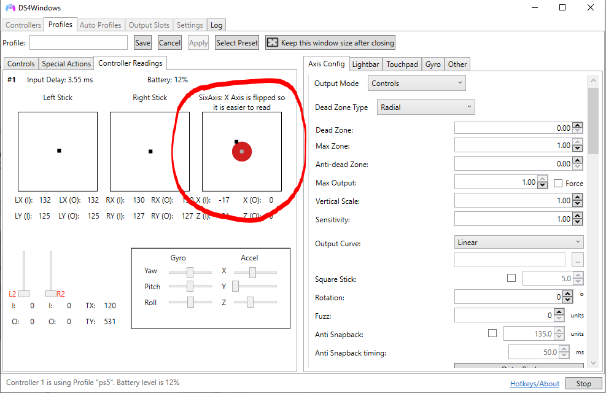Click the Left Stick position display
This screenshot has height=393, width=606.
tap(58, 152)
